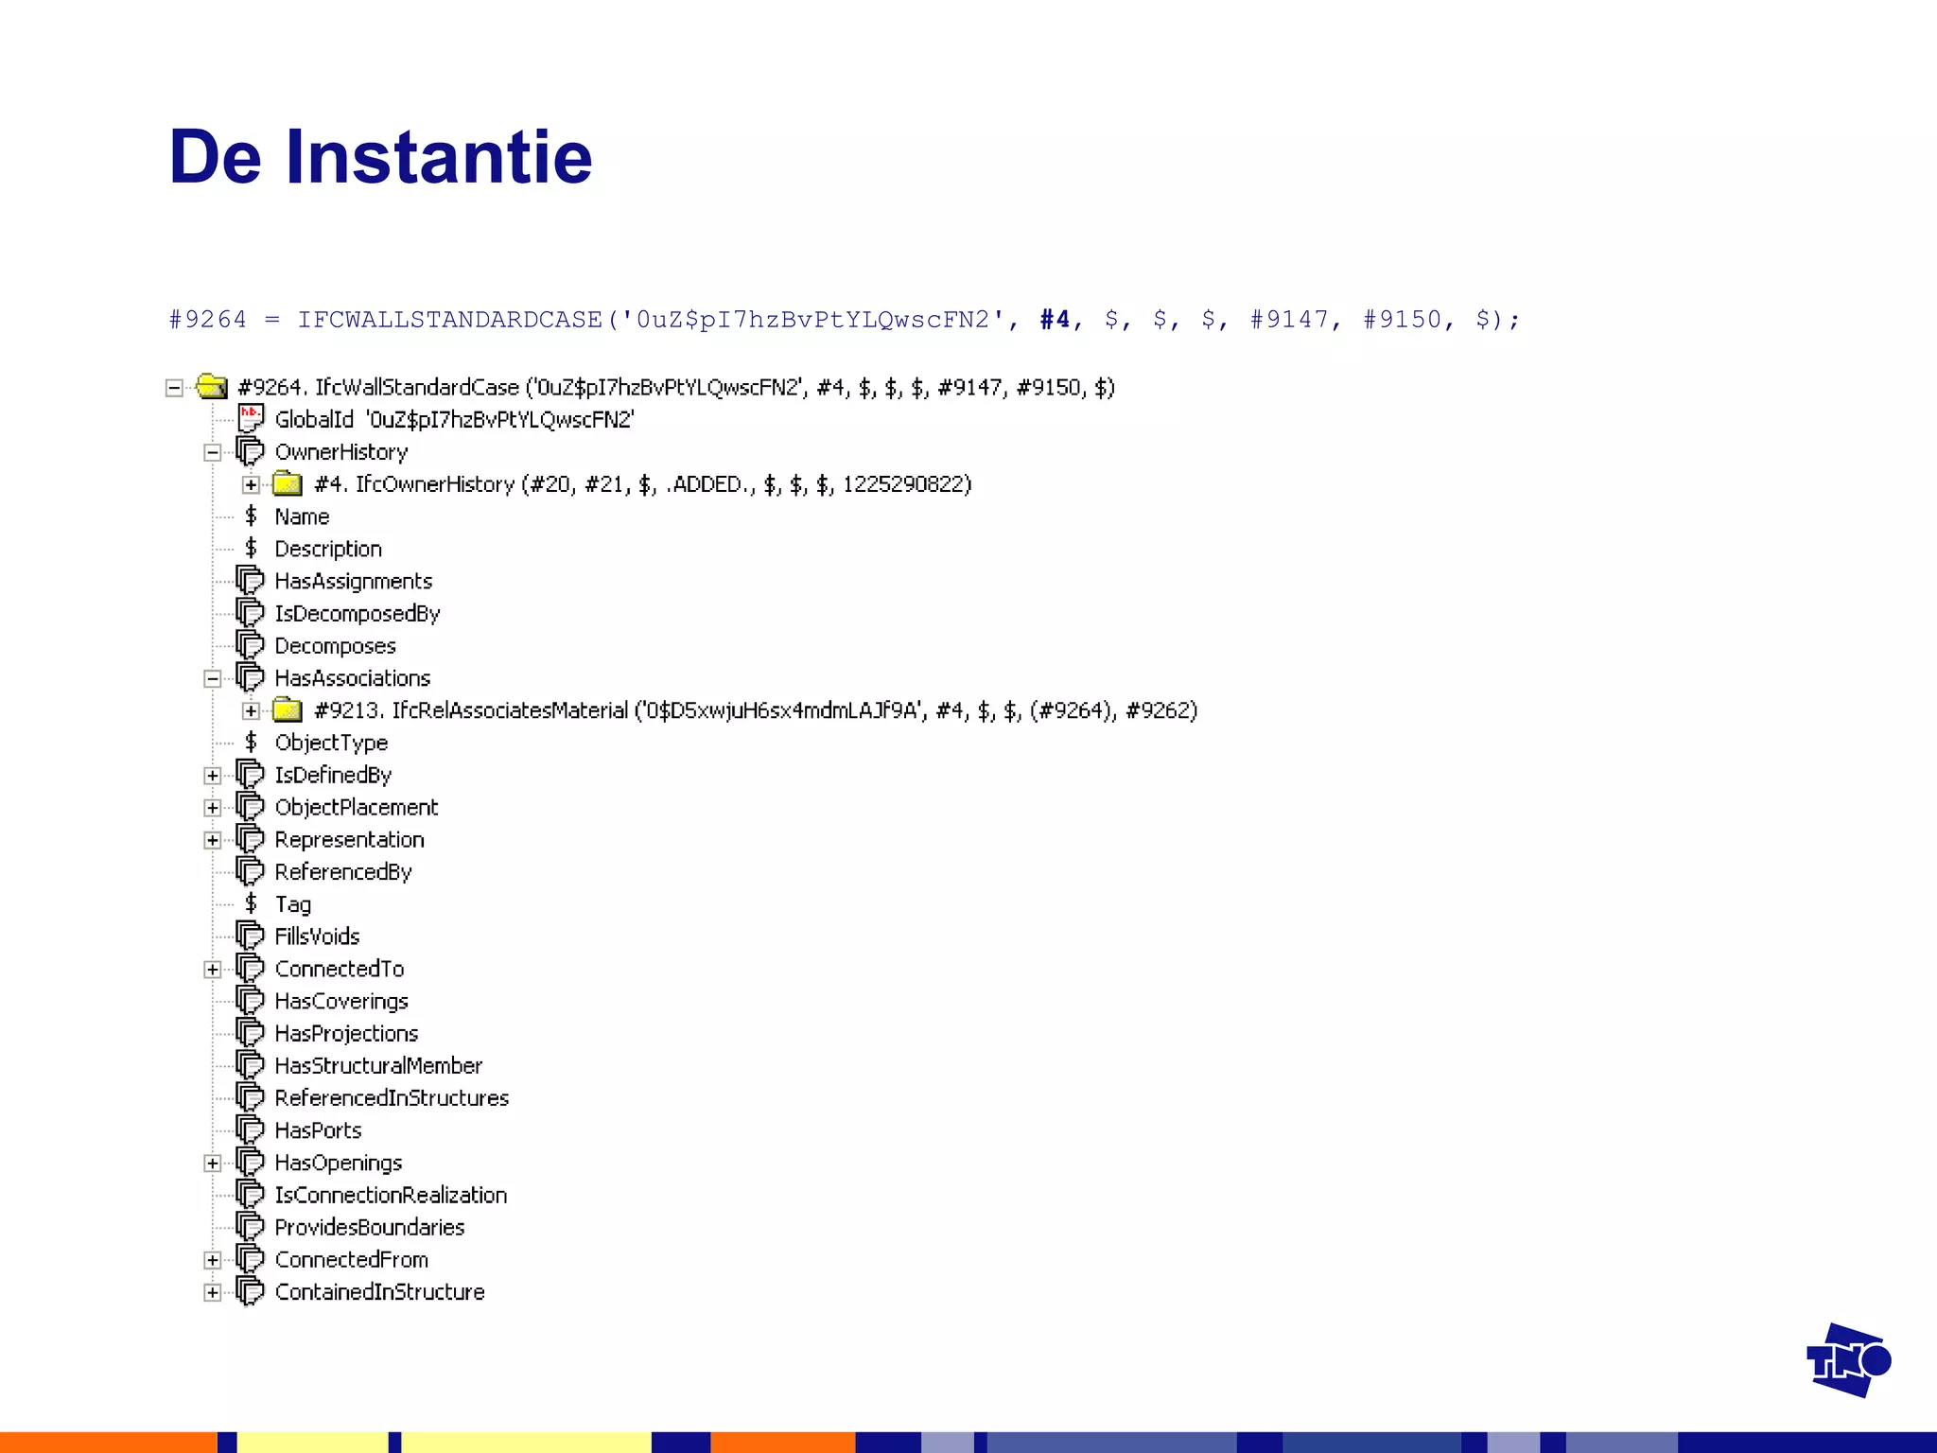1937x1453 pixels.
Task: Click the HasAssociations stacked pages icon
Action: [x=250, y=677]
